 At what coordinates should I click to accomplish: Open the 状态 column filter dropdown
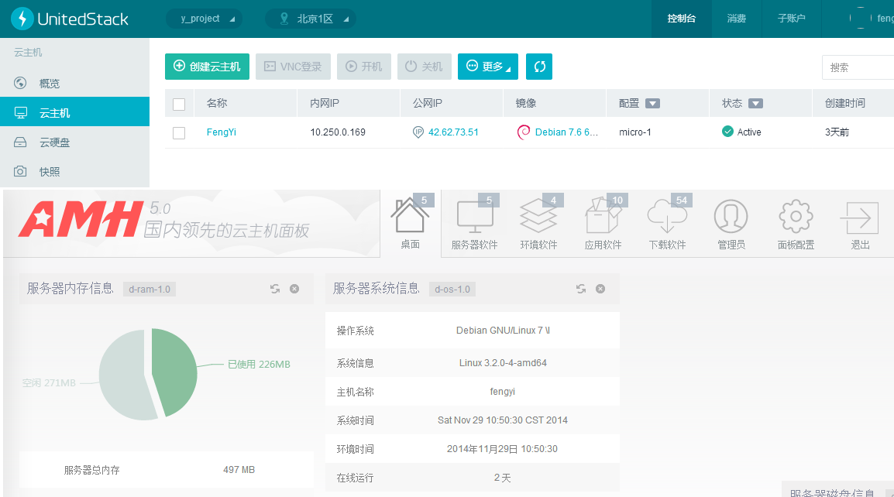[755, 104]
